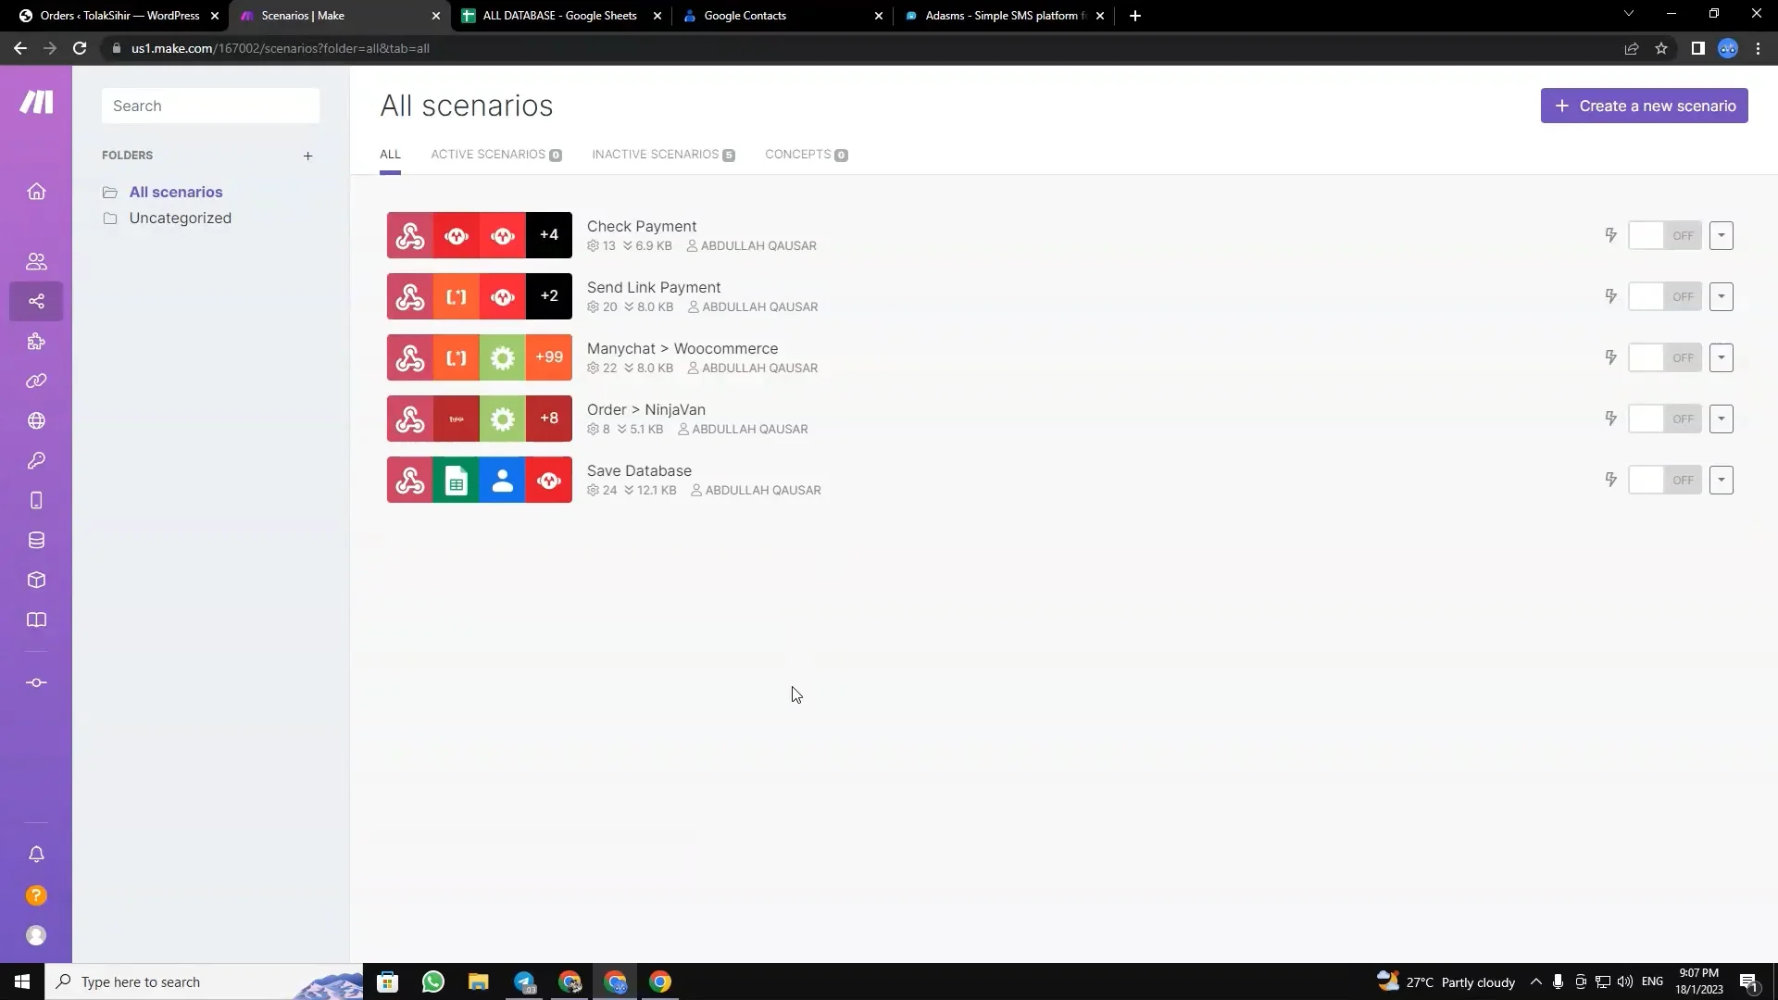Switch to ALL DATABASE Google Sheets browser tab
The image size is (1778, 1000).
[560, 16]
